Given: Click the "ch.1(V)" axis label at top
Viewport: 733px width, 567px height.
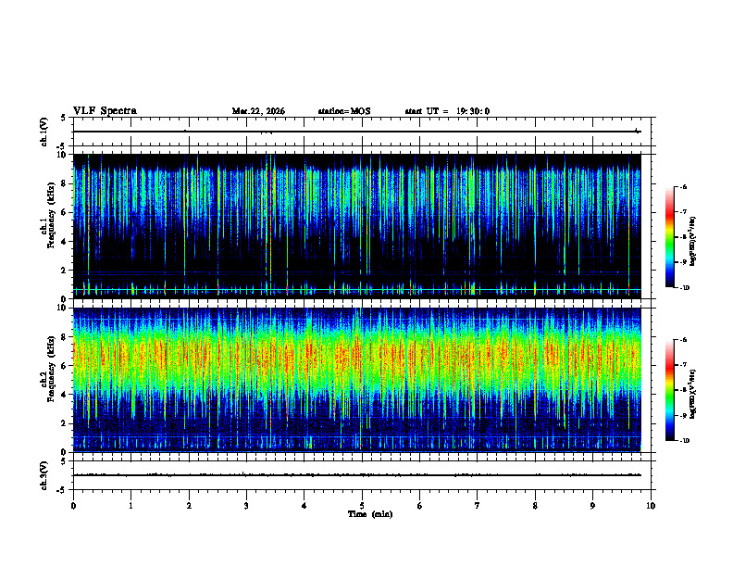Looking at the screenshot, I should (x=44, y=132).
